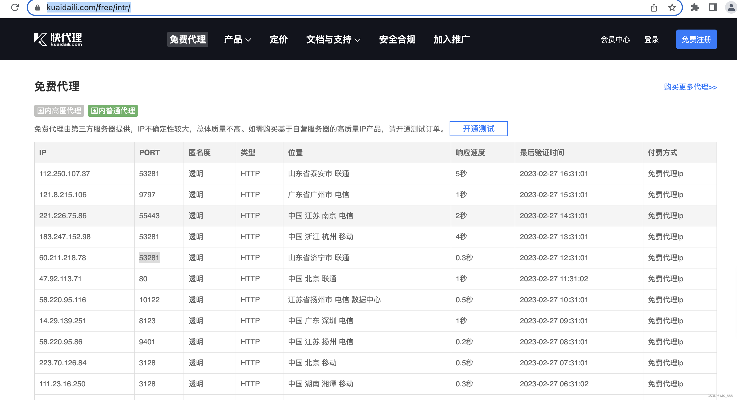Open the 加入推广 navigation item

(452, 39)
